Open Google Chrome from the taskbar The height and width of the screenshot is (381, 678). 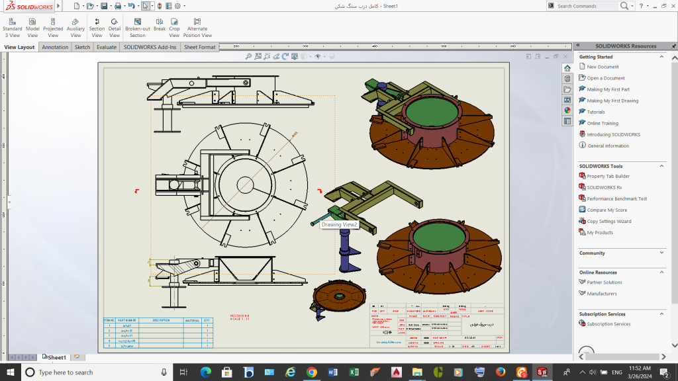(x=311, y=372)
